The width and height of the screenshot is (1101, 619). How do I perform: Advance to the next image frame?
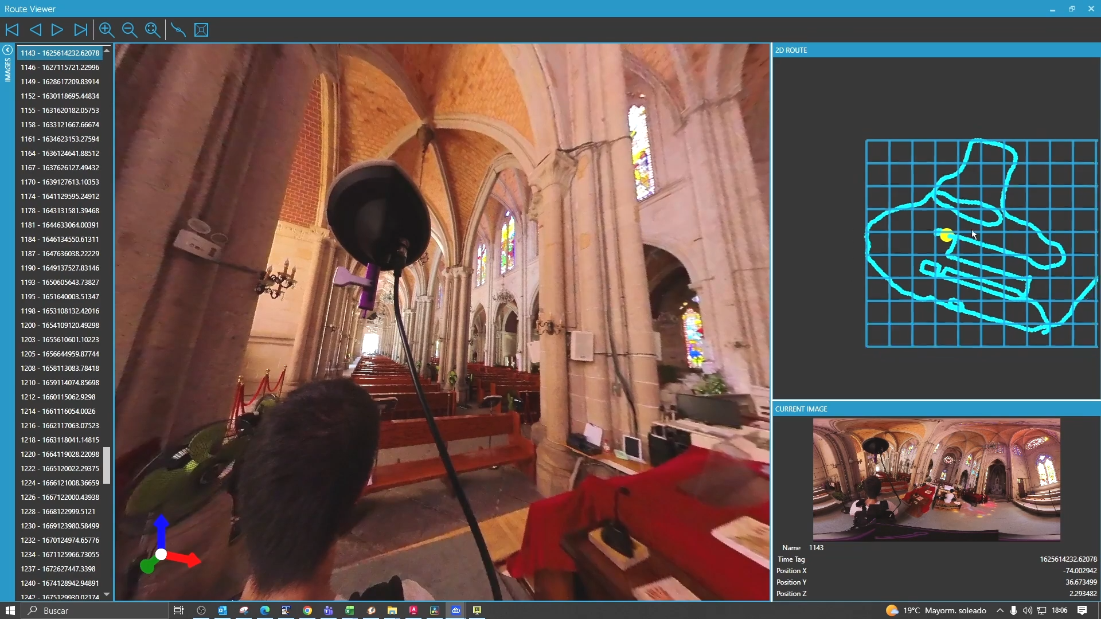pyautogui.click(x=57, y=30)
